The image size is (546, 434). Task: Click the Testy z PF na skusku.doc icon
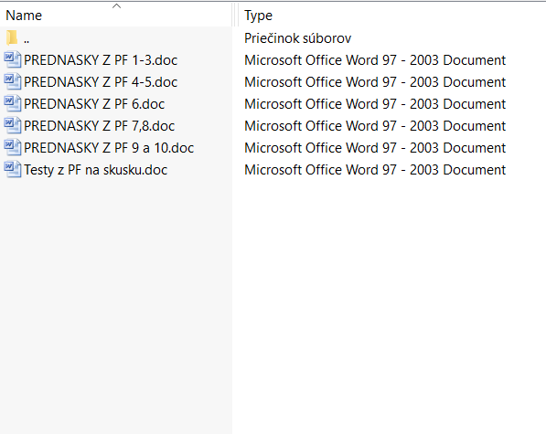click(13, 169)
